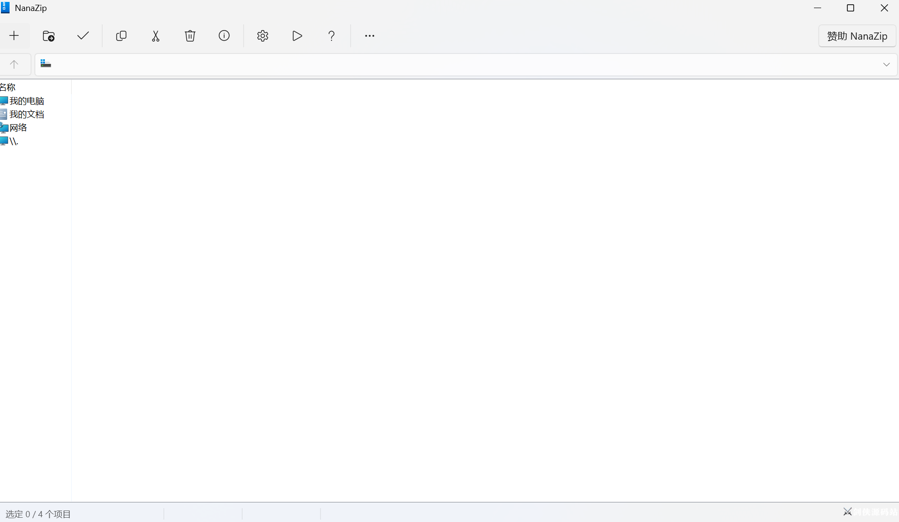Click the Move (scissors) icon
Viewport: 899px width, 522px height.
click(156, 36)
